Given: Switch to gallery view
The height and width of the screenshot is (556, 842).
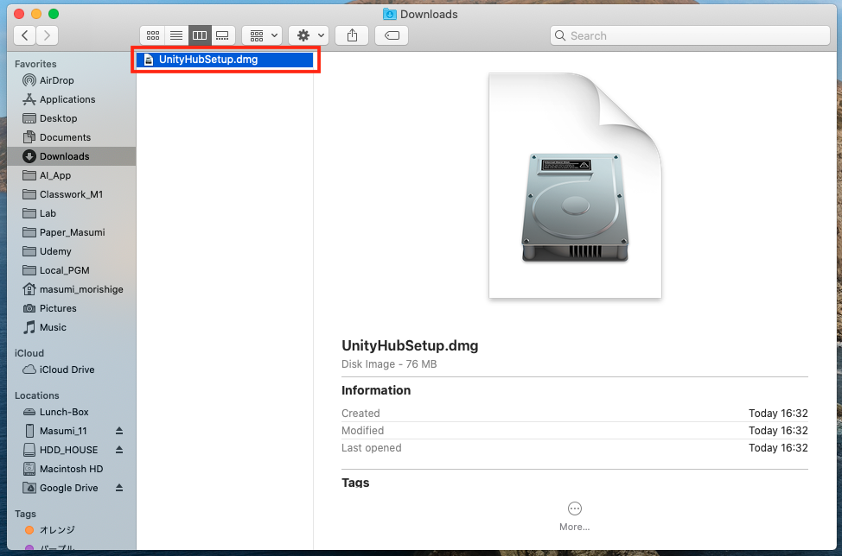Looking at the screenshot, I should 222,35.
